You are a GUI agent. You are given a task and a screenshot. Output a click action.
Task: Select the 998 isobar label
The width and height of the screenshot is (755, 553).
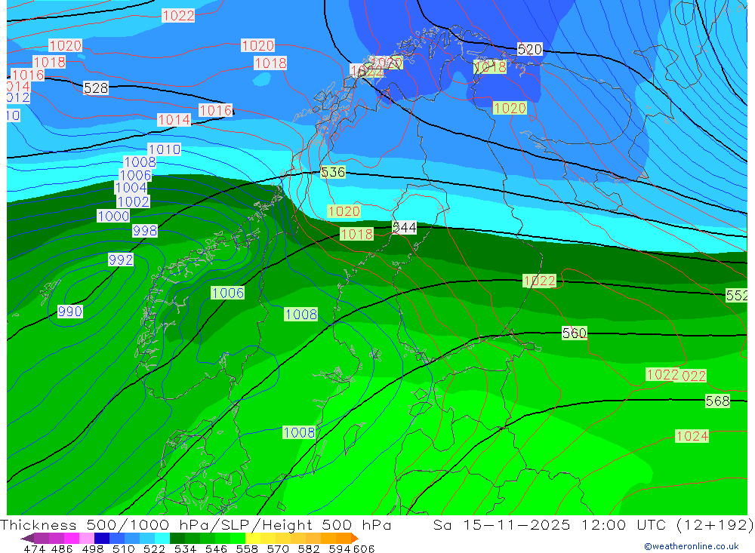coord(145,231)
